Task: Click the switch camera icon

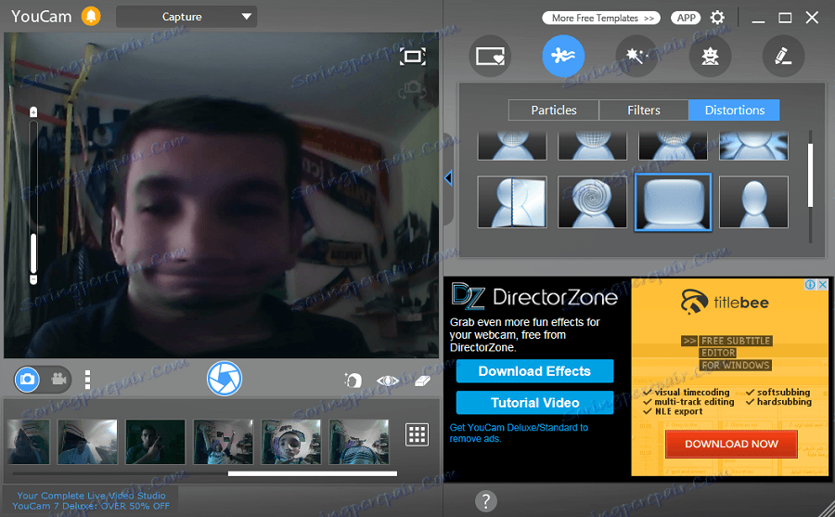Action: (412, 89)
